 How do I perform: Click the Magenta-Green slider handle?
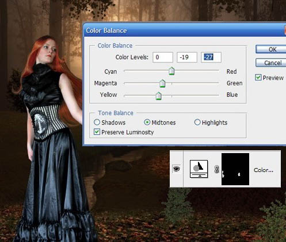tap(162, 84)
